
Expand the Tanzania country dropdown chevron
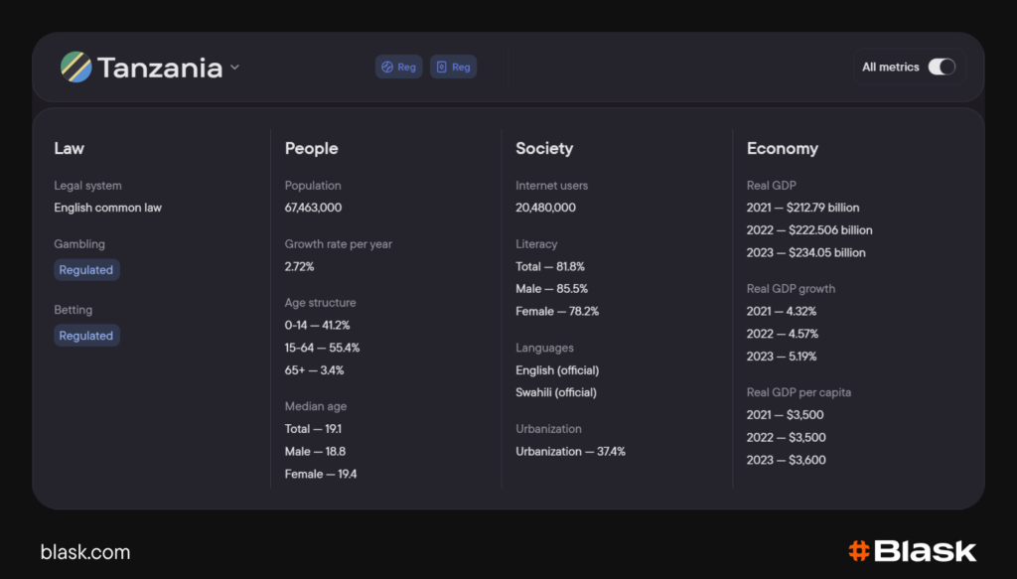[x=234, y=68]
